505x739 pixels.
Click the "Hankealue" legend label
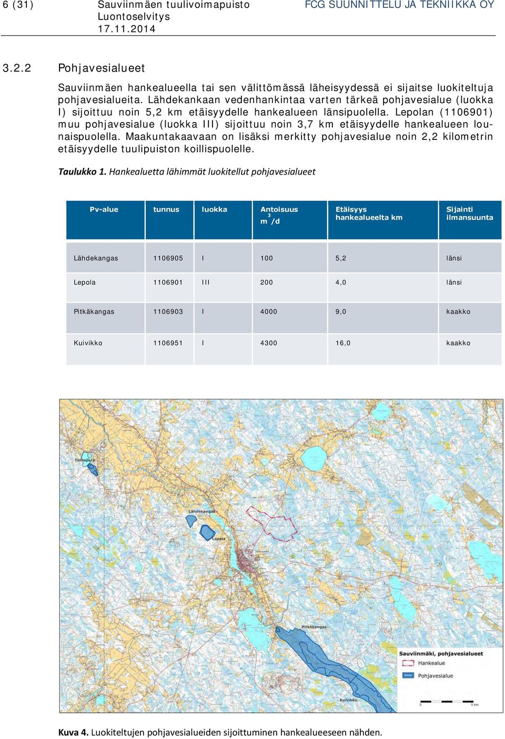(431, 663)
